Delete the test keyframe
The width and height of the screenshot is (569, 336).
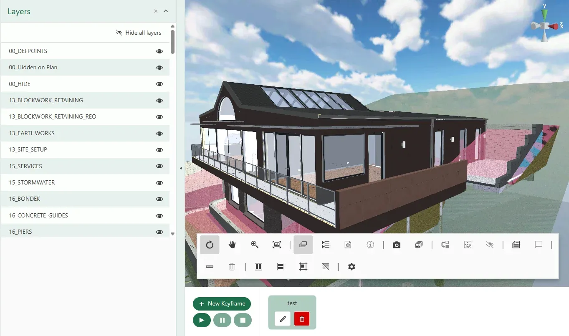(302, 319)
